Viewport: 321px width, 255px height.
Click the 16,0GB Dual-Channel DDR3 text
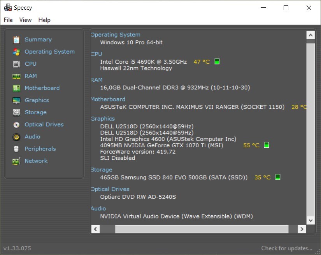click(x=175, y=87)
